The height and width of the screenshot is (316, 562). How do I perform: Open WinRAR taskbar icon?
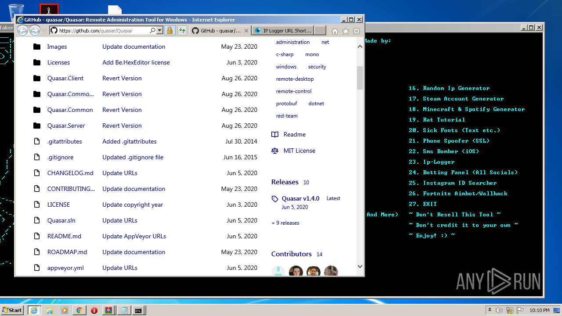pyautogui.click(x=108, y=310)
